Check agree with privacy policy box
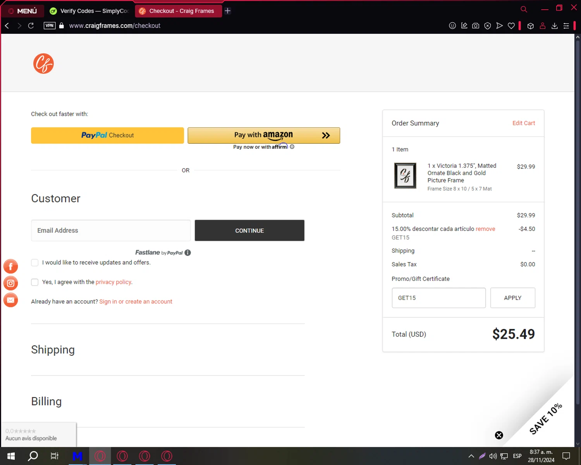This screenshot has height=465, width=581. pos(35,282)
